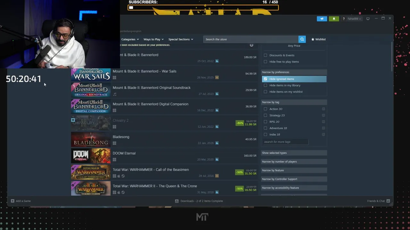Click in-library badge on Chivalry 2 thumbnail

[73, 120]
